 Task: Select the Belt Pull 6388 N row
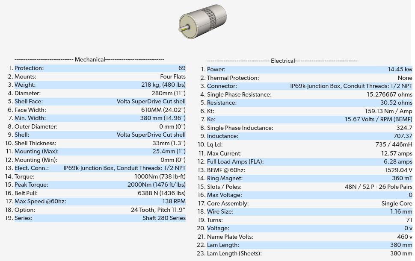click(100, 194)
